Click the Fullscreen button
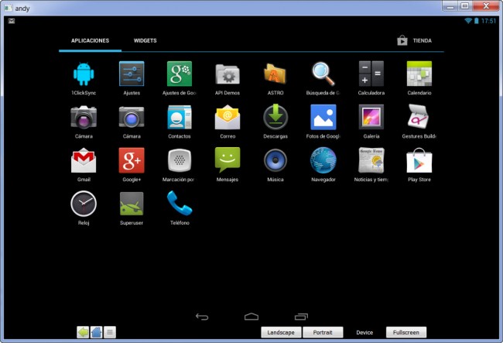Viewport: 503px width, 343px height. 406,332
